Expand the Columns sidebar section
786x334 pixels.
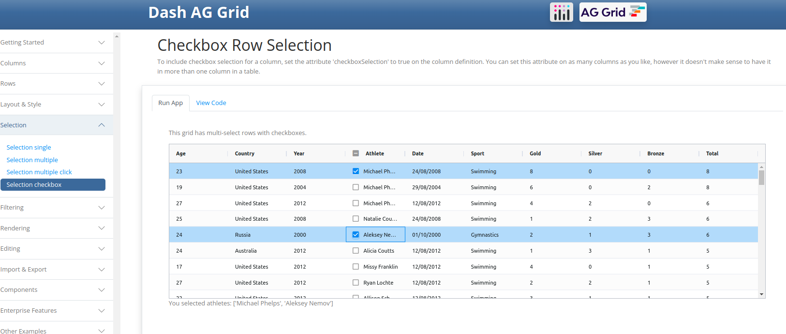click(x=56, y=63)
